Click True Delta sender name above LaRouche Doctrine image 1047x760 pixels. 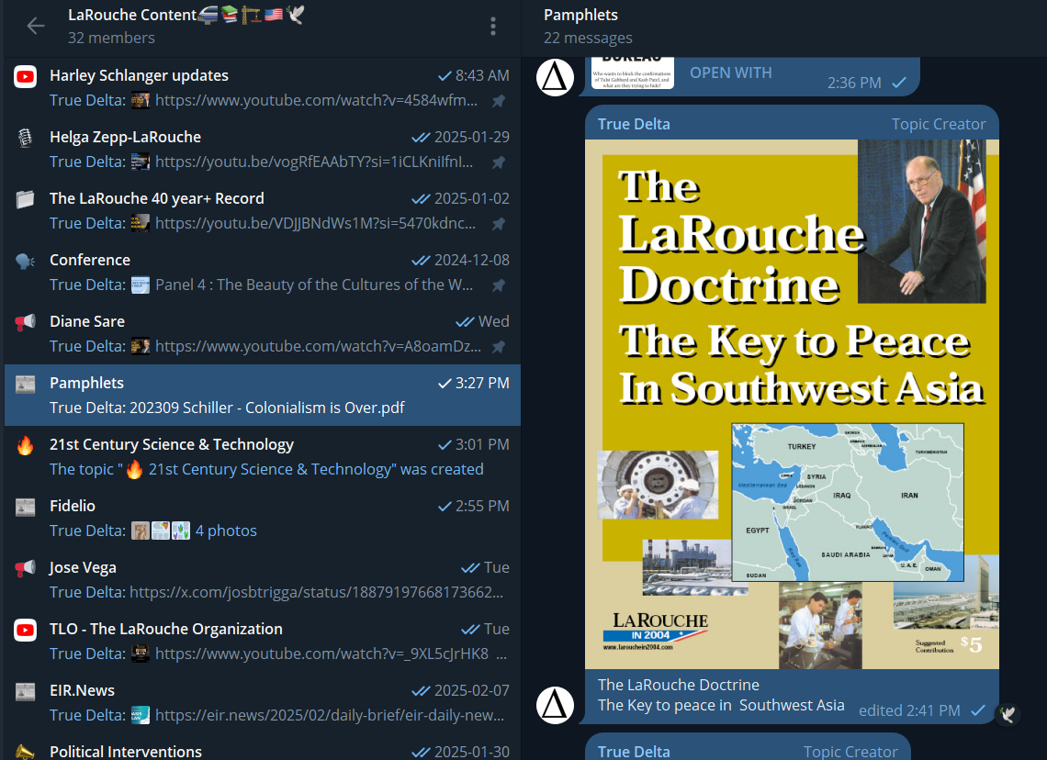pos(634,124)
